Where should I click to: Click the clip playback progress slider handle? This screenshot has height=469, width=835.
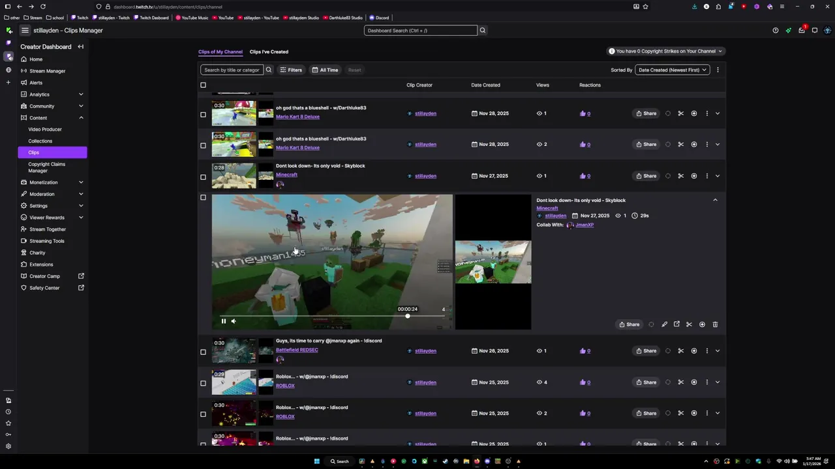click(x=408, y=316)
